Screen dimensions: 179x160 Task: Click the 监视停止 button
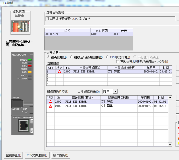tap(14, 155)
